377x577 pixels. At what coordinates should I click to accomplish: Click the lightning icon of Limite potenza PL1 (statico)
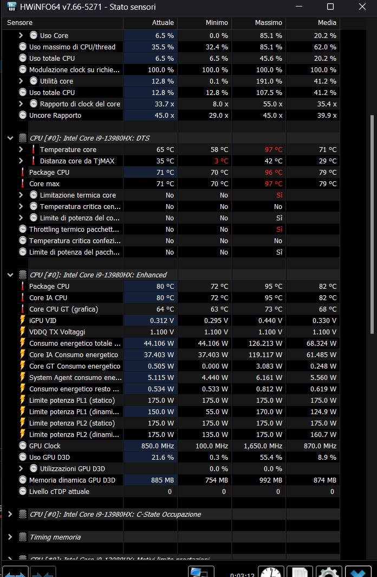[23, 401]
